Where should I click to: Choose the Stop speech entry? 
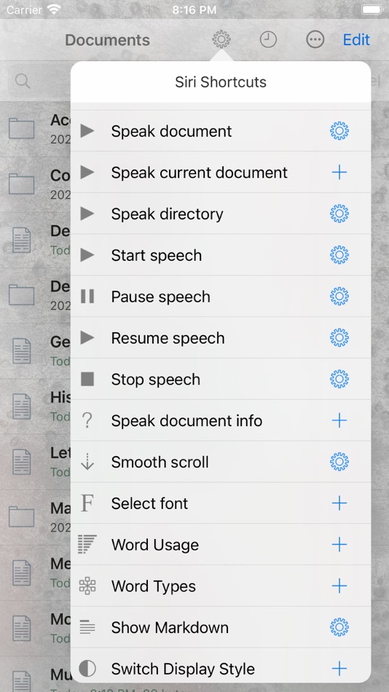pyautogui.click(x=221, y=379)
